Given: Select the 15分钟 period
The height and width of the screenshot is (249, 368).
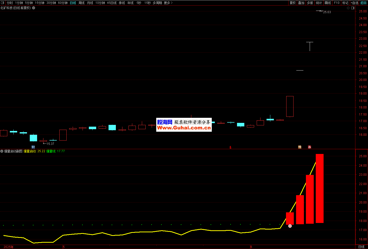Looking at the screenshot, I should coord(40,3).
